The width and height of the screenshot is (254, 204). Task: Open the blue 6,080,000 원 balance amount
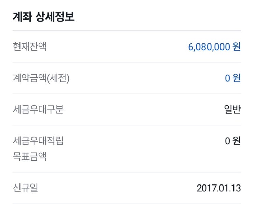click(x=214, y=47)
